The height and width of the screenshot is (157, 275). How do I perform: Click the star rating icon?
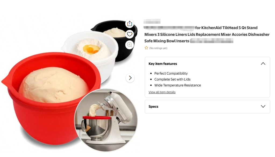tap(146, 48)
